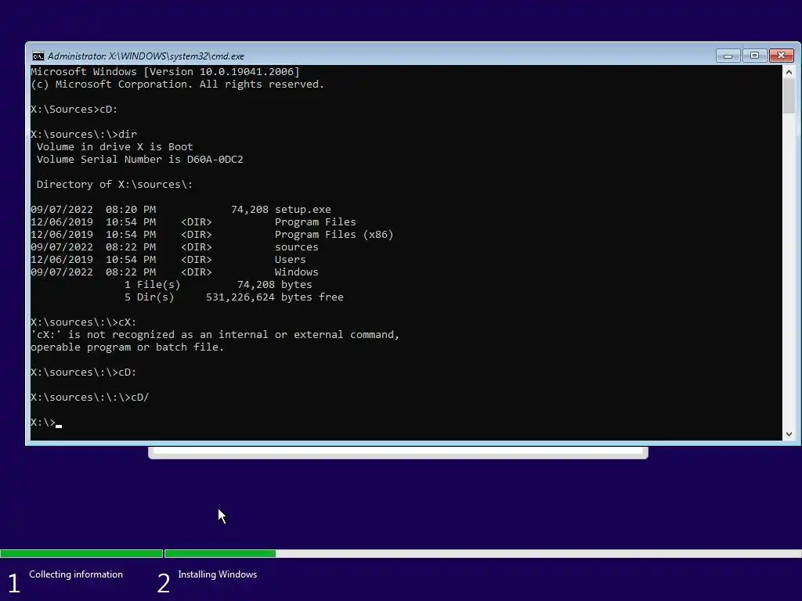Click the vertical scrollbar thumb

(789, 96)
